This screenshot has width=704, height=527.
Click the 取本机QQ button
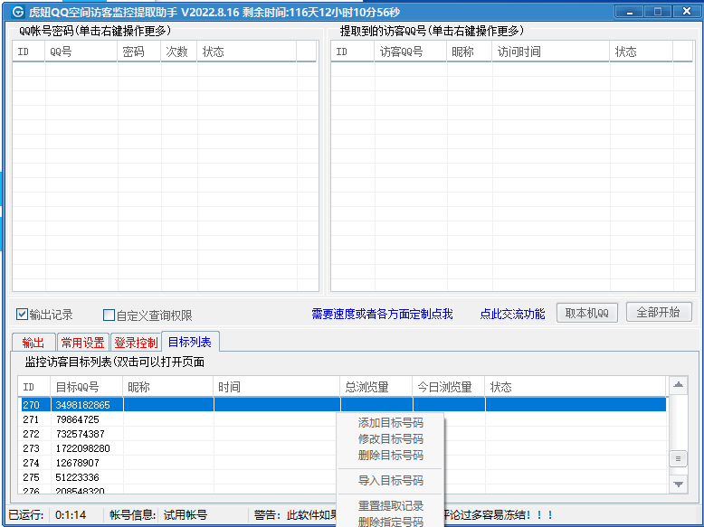click(586, 313)
